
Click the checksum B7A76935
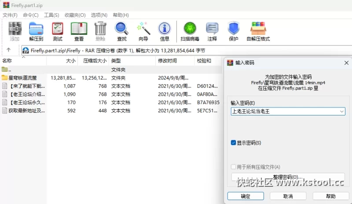pos(208,103)
